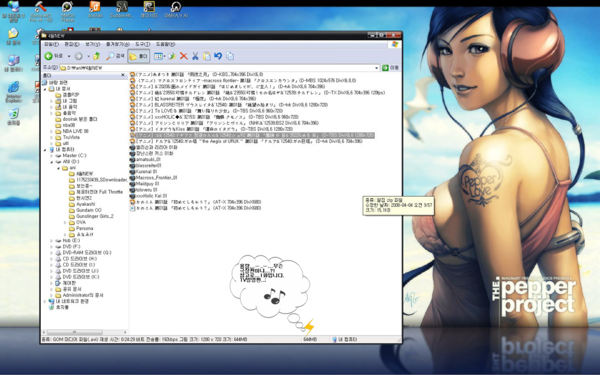Open the Search (검색) magnifier button

116,56
